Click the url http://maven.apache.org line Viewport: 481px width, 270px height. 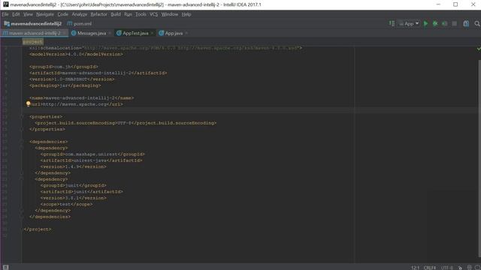point(76,104)
